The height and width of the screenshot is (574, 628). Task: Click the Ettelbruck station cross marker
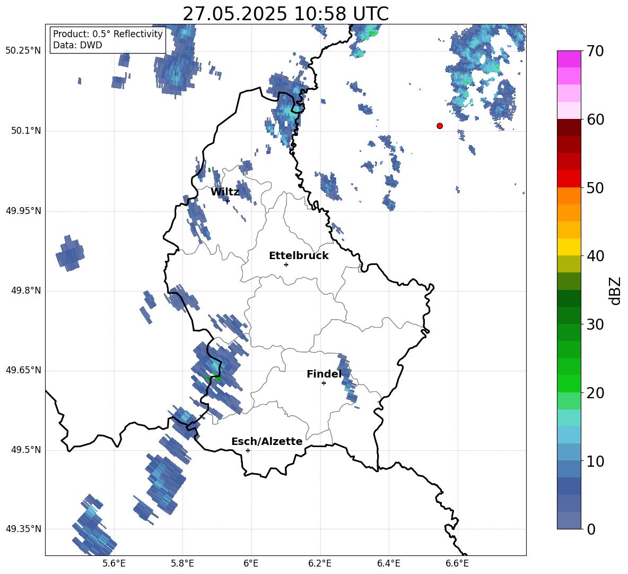pyautogui.click(x=286, y=264)
